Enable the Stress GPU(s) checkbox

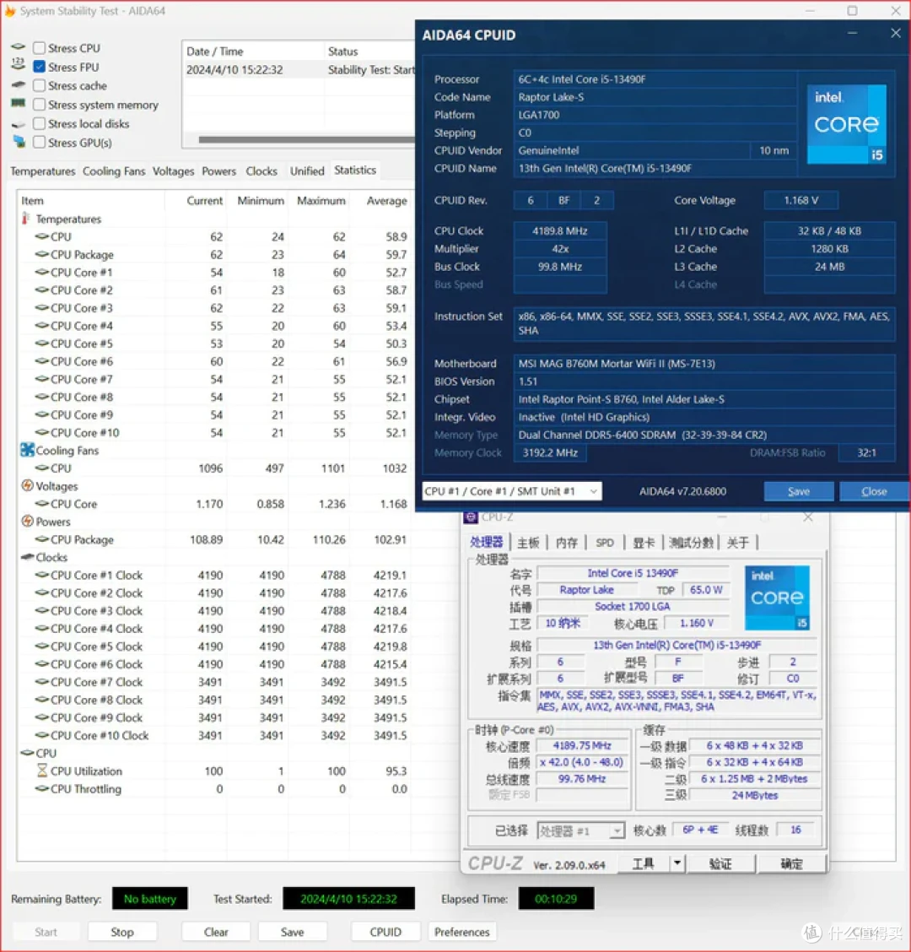(x=40, y=142)
